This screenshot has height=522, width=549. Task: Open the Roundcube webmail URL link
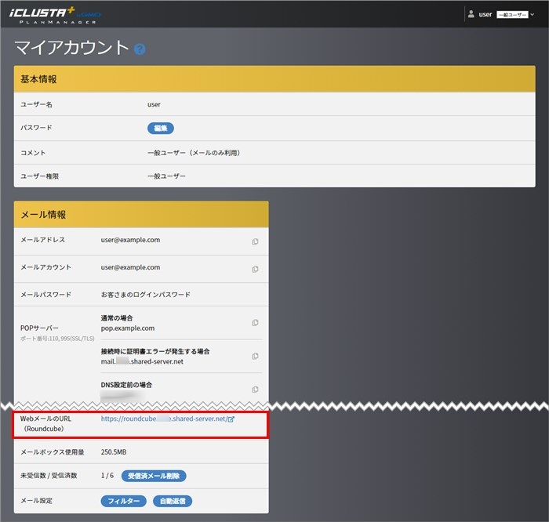[164, 419]
